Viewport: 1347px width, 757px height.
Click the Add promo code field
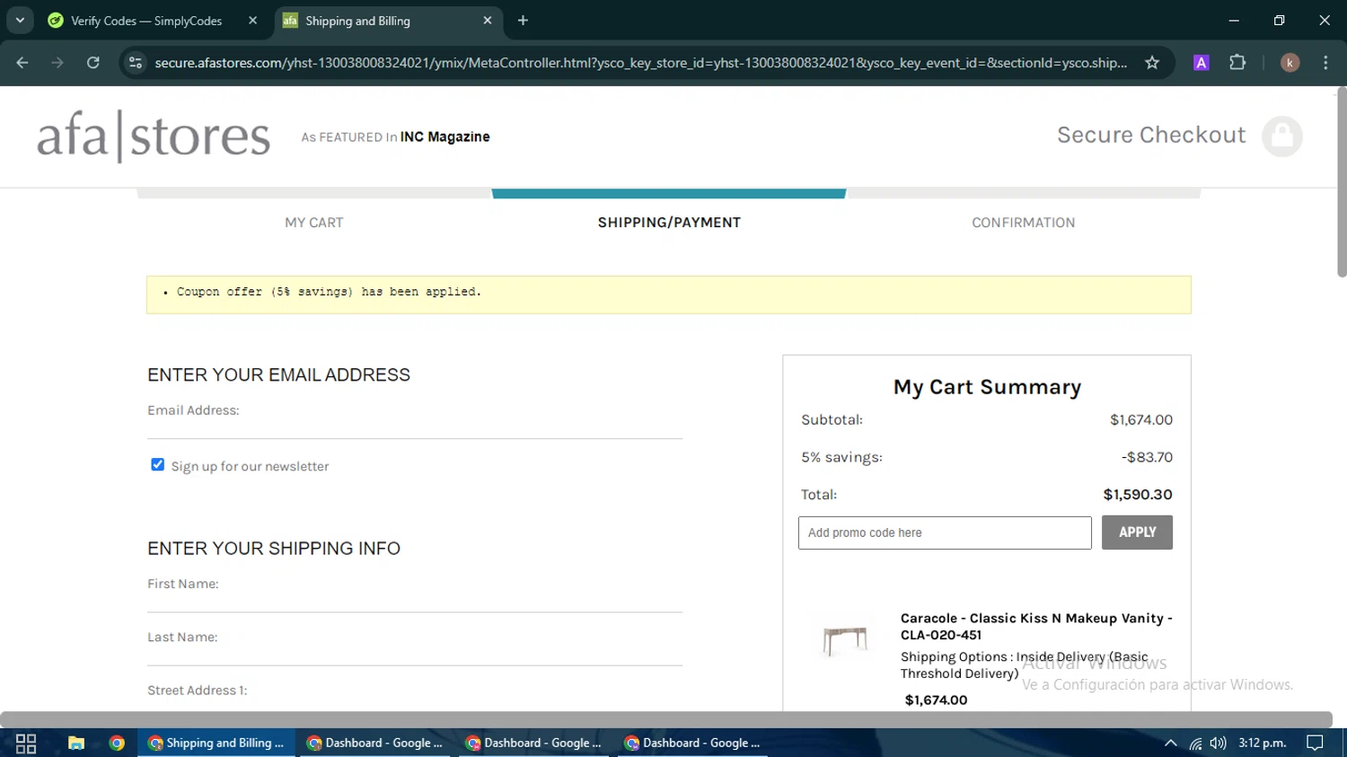point(945,533)
